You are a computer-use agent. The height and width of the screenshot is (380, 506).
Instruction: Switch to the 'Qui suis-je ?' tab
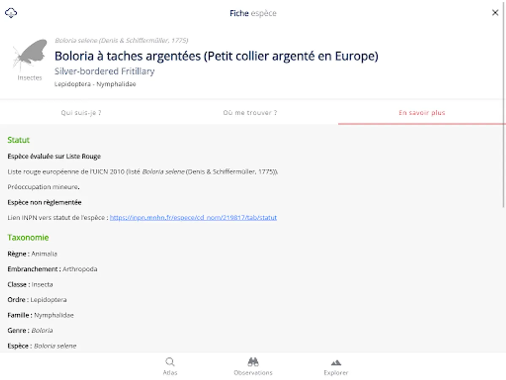[x=81, y=113]
